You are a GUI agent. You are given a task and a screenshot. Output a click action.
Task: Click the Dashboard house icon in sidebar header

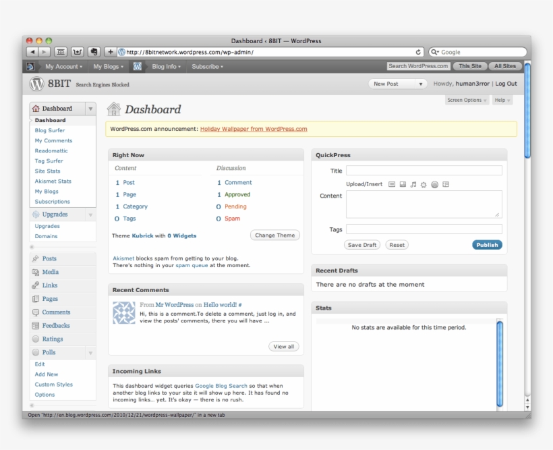[x=36, y=109]
